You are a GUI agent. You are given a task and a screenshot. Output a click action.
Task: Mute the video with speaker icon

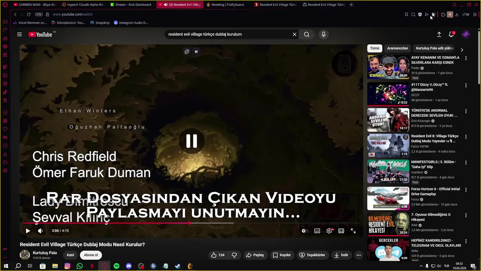pyautogui.click(x=40, y=231)
